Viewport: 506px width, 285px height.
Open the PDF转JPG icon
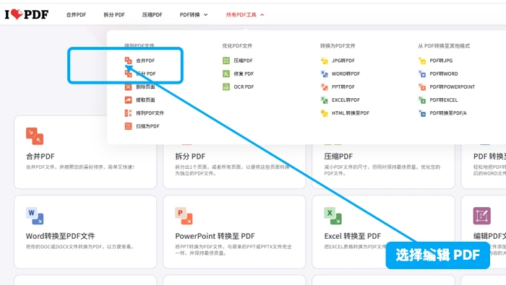point(421,61)
